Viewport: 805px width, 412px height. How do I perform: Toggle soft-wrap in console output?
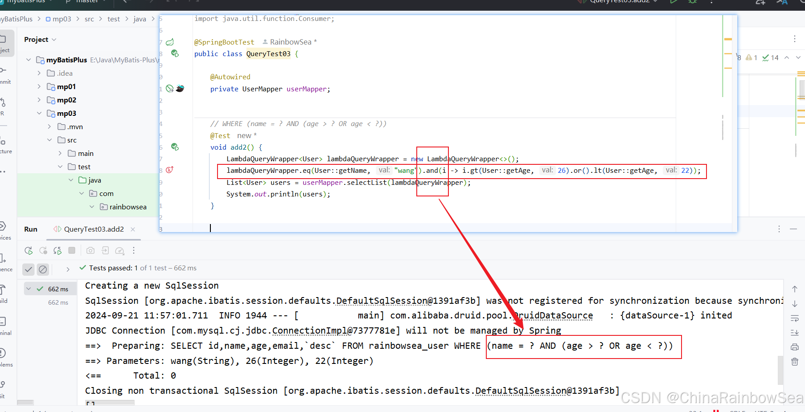tap(795, 318)
